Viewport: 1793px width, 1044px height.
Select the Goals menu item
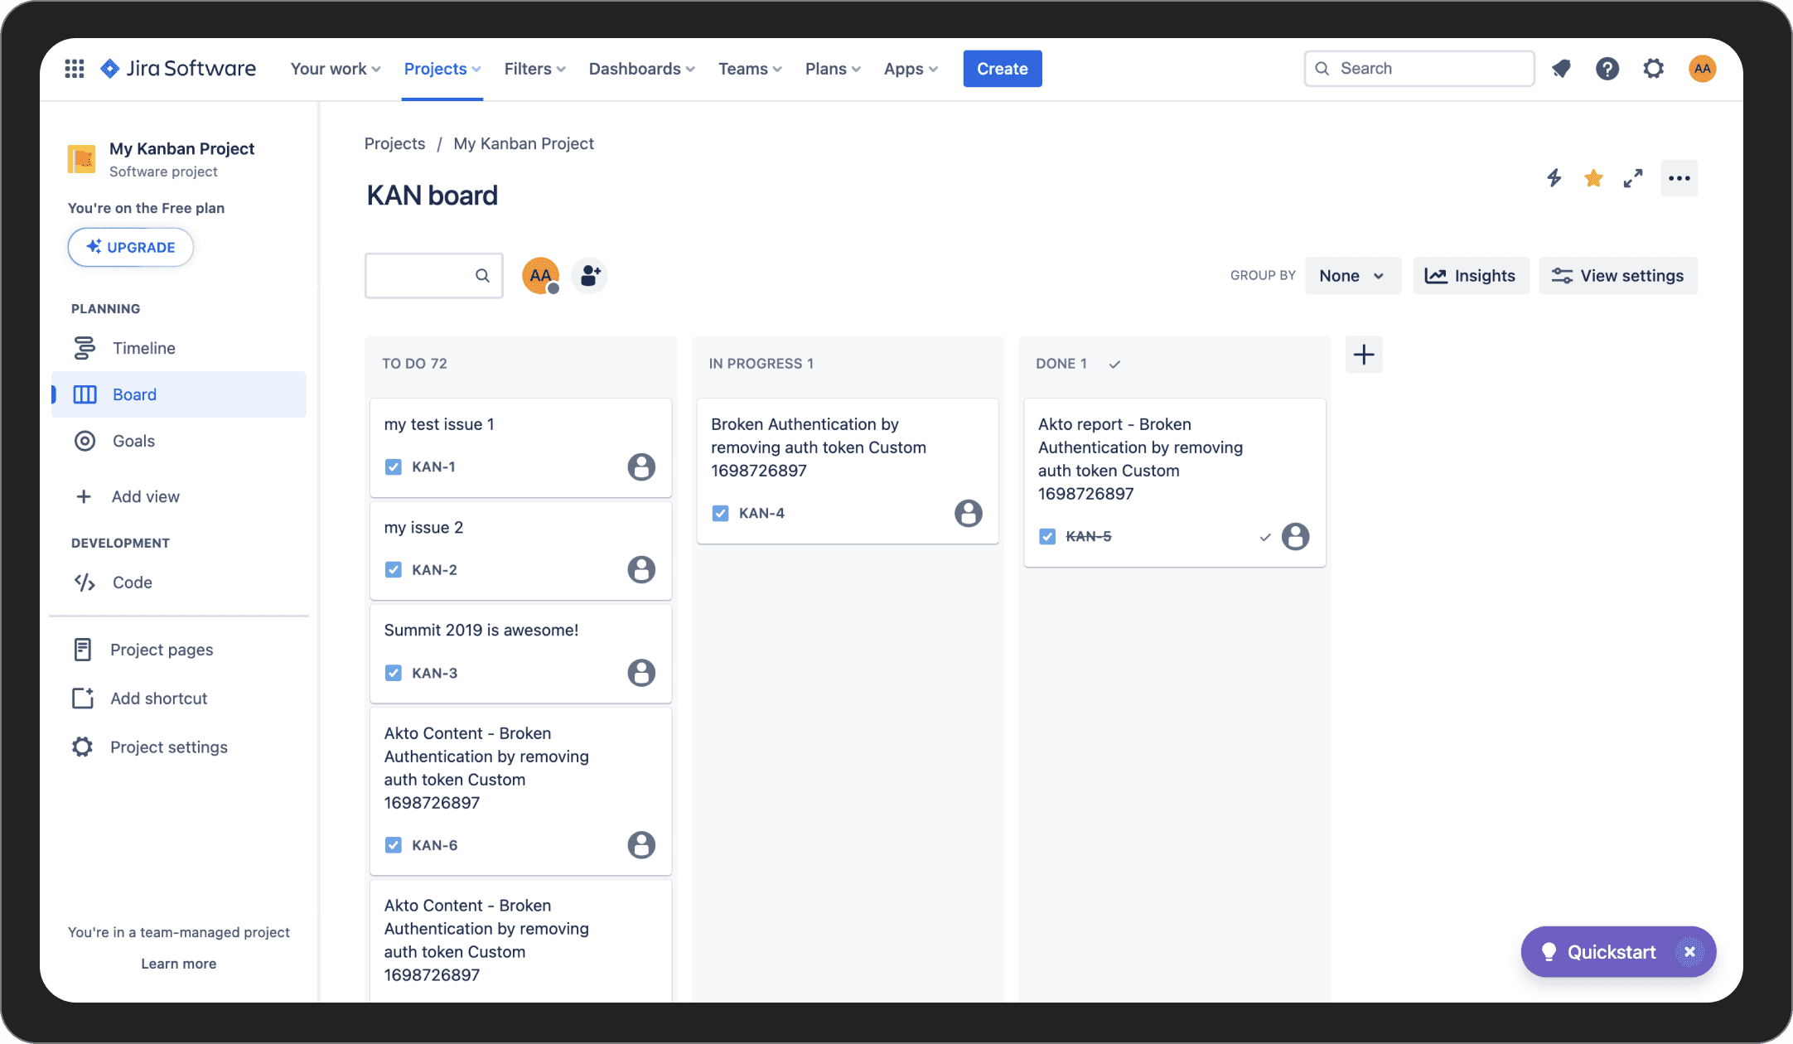133,440
